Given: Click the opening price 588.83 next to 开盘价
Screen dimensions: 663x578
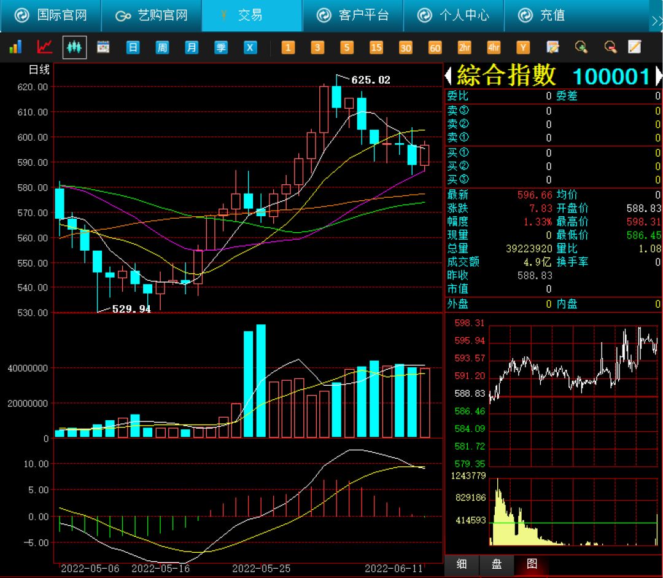Looking at the screenshot, I should point(643,209).
